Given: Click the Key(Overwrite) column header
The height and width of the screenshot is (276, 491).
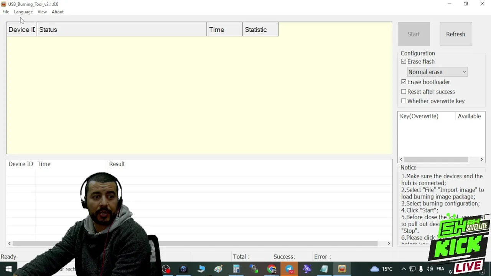Looking at the screenshot, I should [426, 116].
